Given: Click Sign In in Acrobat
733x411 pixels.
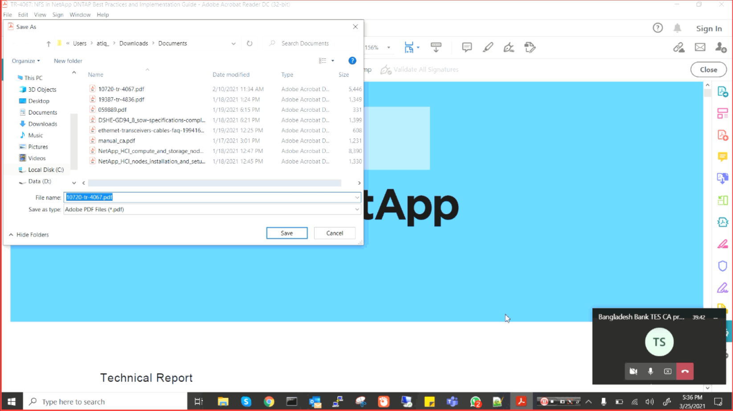Looking at the screenshot, I should pyautogui.click(x=709, y=28).
